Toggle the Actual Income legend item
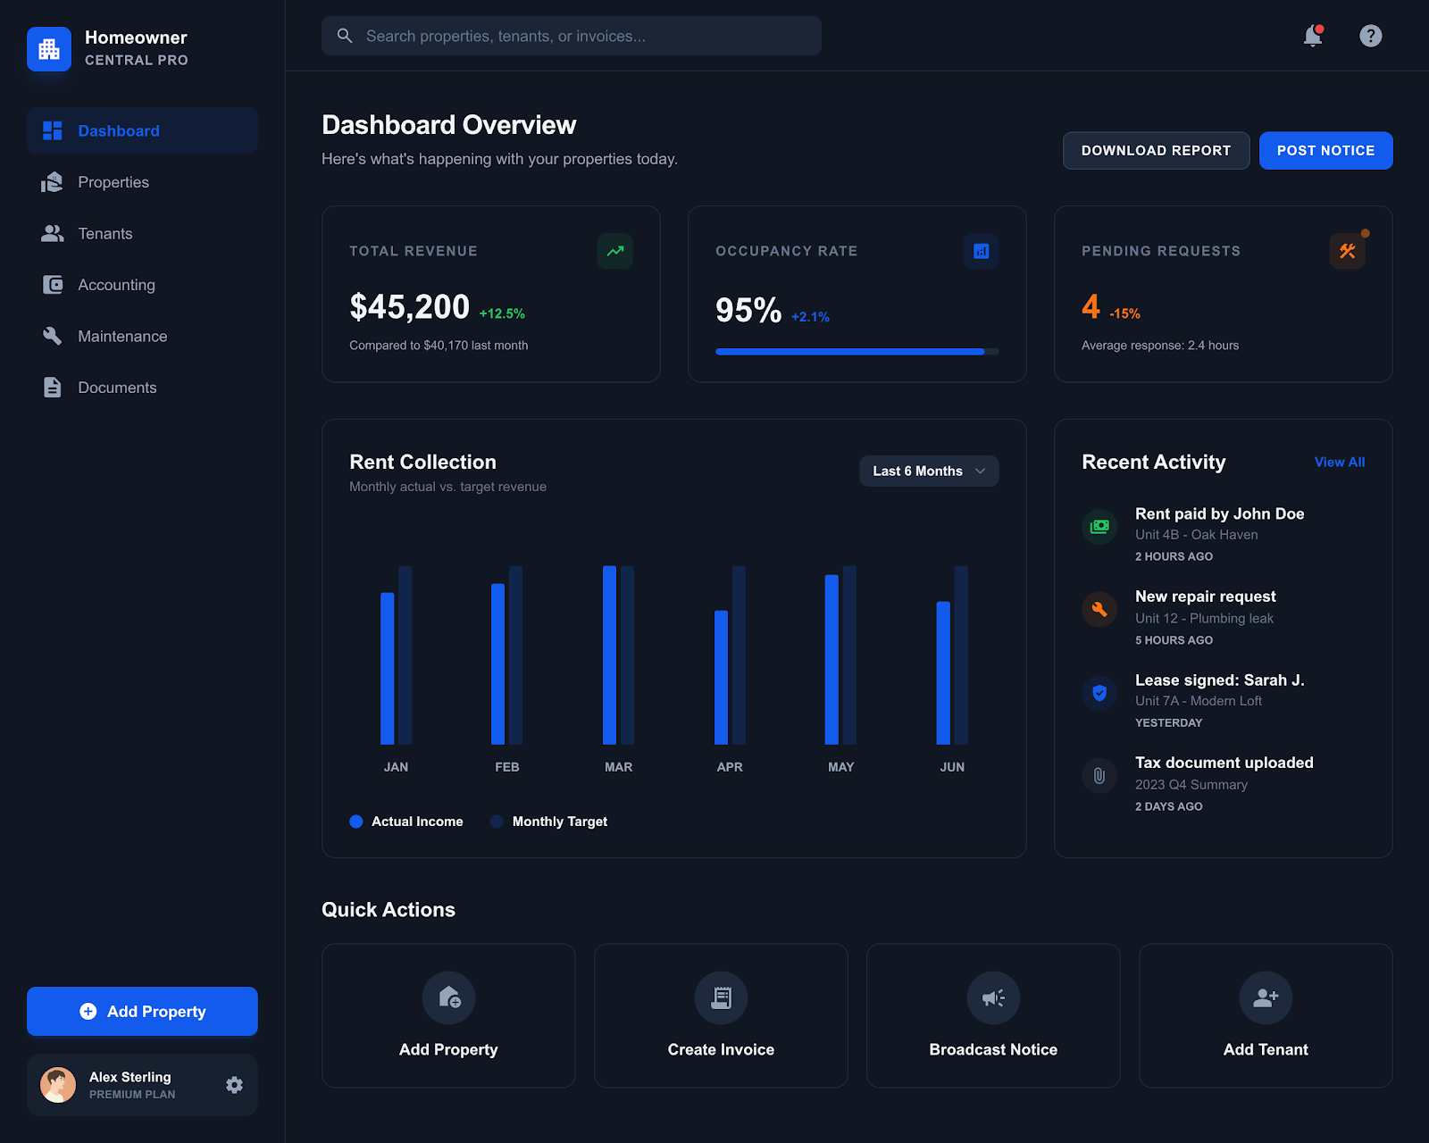Image resolution: width=1429 pixels, height=1143 pixels. tap(406, 822)
